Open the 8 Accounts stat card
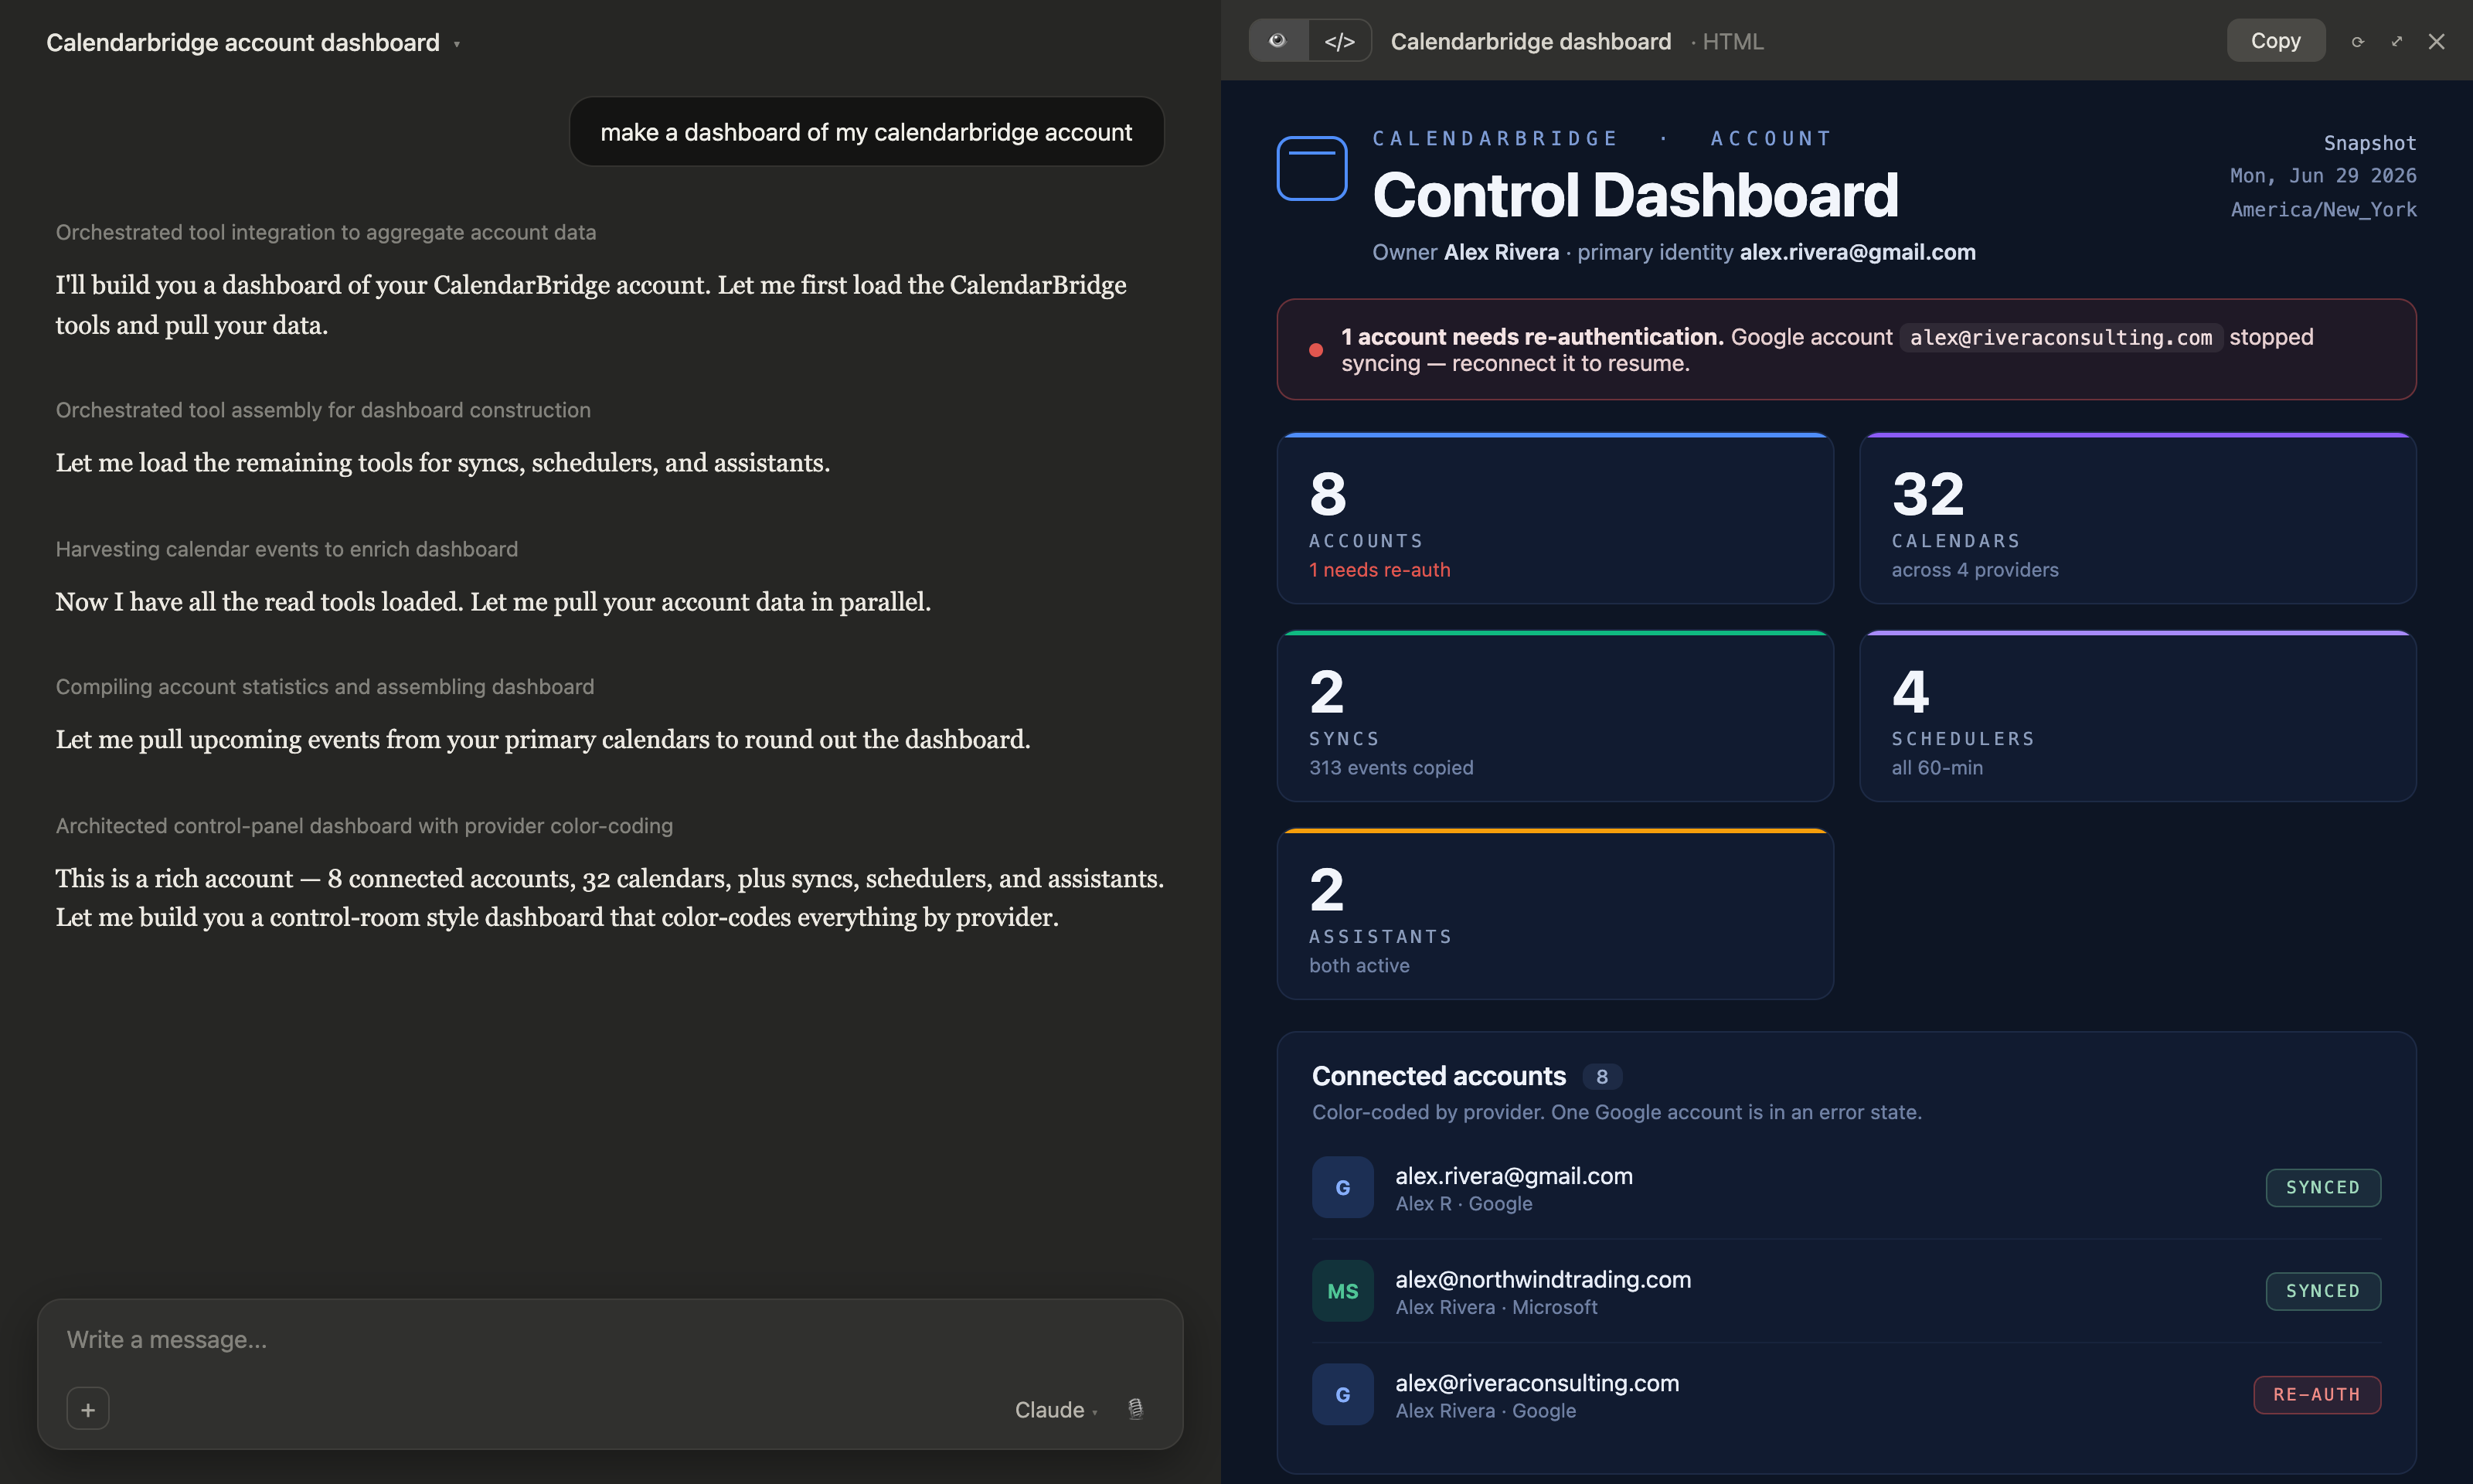 pyautogui.click(x=1554, y=518)
